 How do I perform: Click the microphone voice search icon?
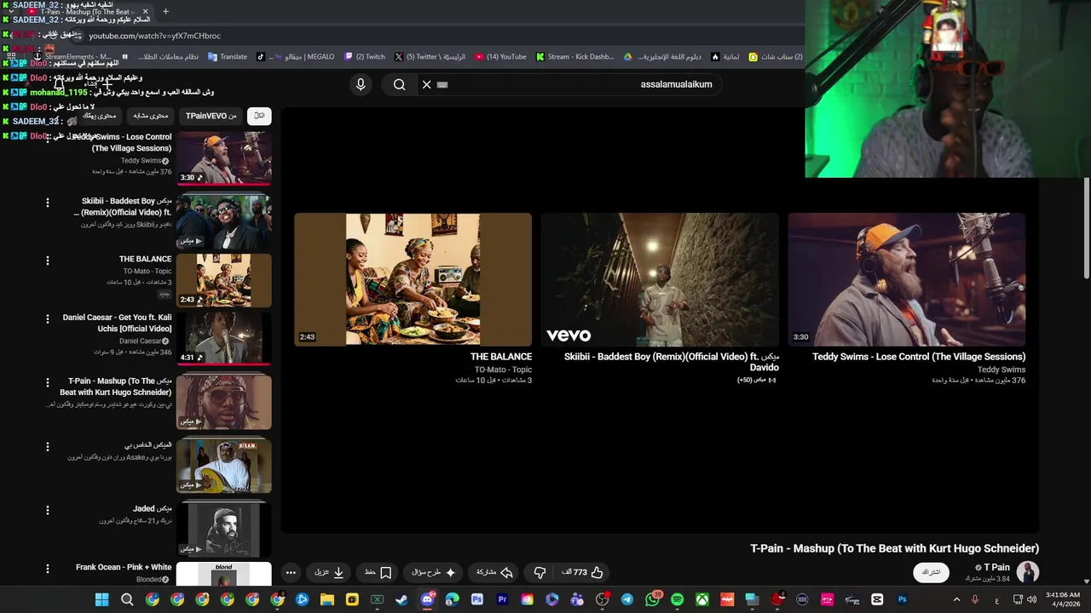tap(361, 84)
